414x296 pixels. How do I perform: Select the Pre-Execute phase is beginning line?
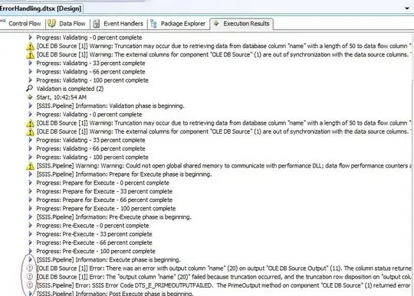113,217
